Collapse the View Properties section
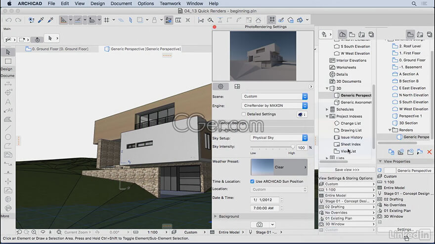The image size is (435, 244). pos(380,161)
